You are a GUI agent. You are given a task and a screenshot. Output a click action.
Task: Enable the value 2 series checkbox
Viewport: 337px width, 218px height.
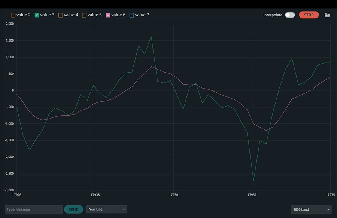[x=13, y=15]
